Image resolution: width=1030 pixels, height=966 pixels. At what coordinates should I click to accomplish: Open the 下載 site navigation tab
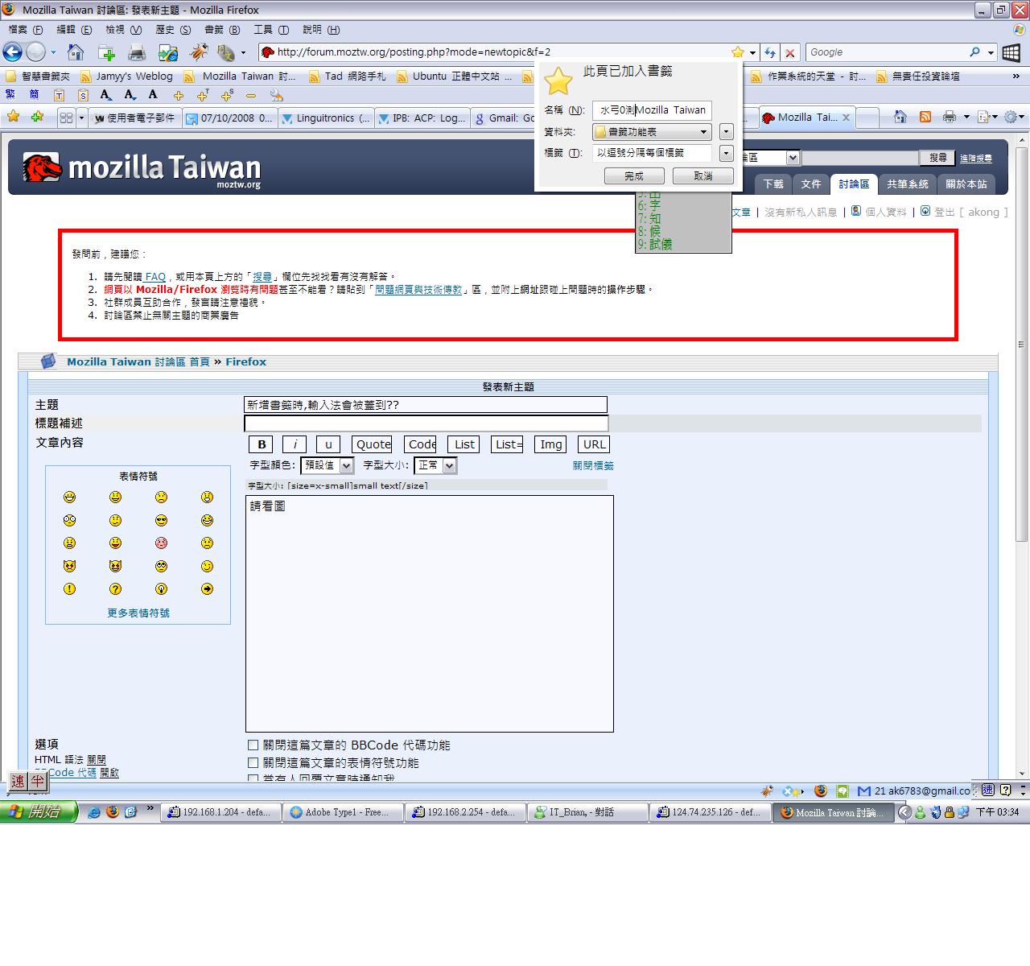pos(773,184)
